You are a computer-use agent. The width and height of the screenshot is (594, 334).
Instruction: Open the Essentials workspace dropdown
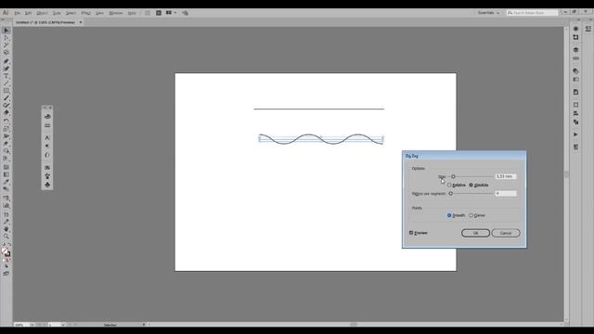488,13
